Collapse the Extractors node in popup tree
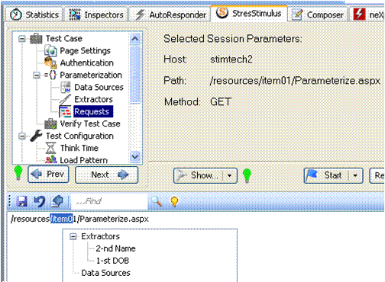The height and width of the screenshot is (282, 385). [73, 236]
